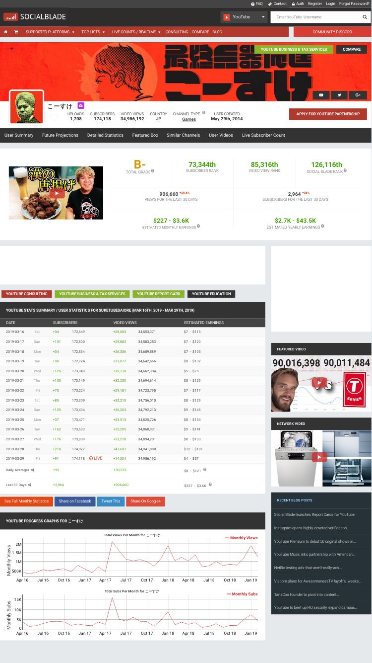Expand Live Counts / Realtime menu
The width and height of the screenshot is (372, 663).
point(136,32)
